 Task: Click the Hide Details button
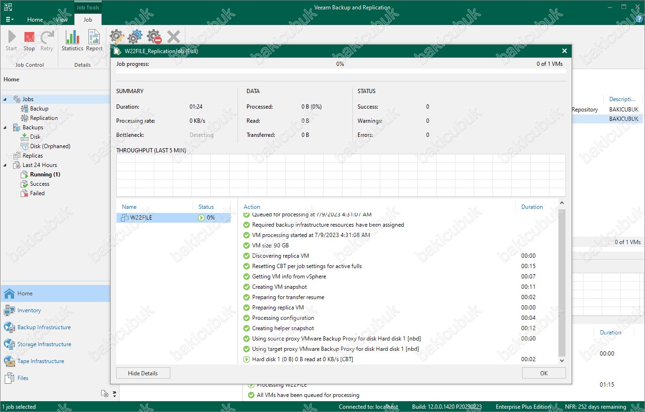click(x=143, y=373)
